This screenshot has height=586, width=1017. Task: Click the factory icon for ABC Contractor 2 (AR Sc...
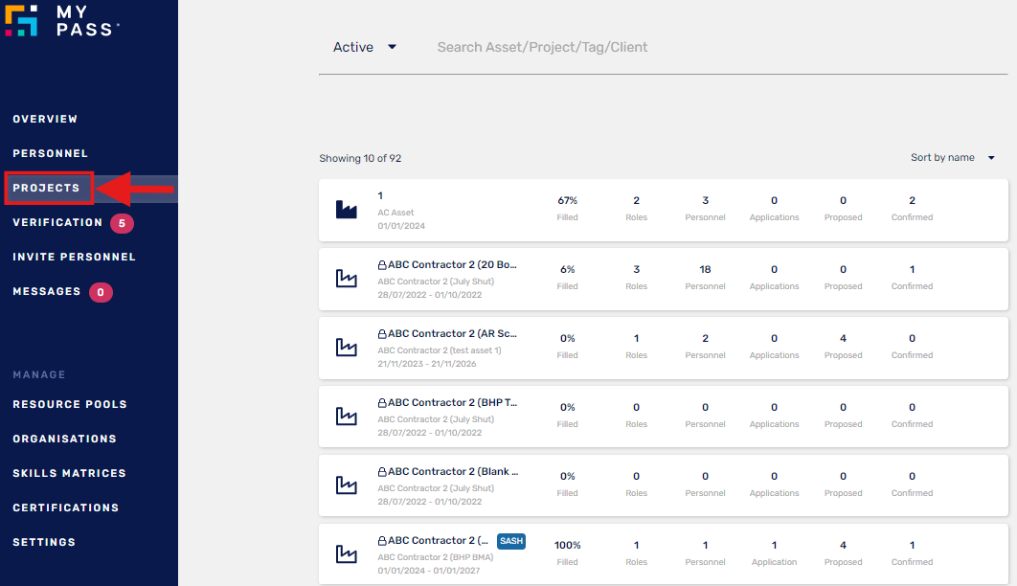346,348
